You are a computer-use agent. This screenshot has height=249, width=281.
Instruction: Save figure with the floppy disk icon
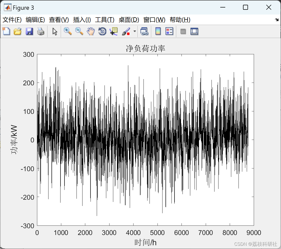29,31
